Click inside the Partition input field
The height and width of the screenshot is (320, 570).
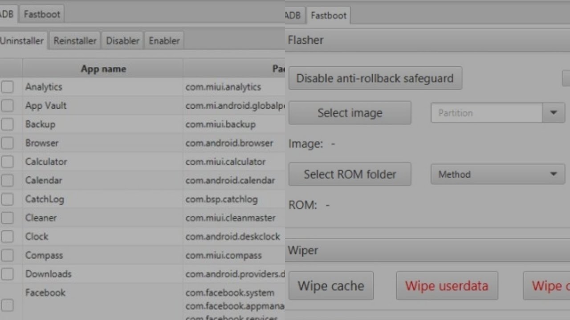(x=486, y=113)
